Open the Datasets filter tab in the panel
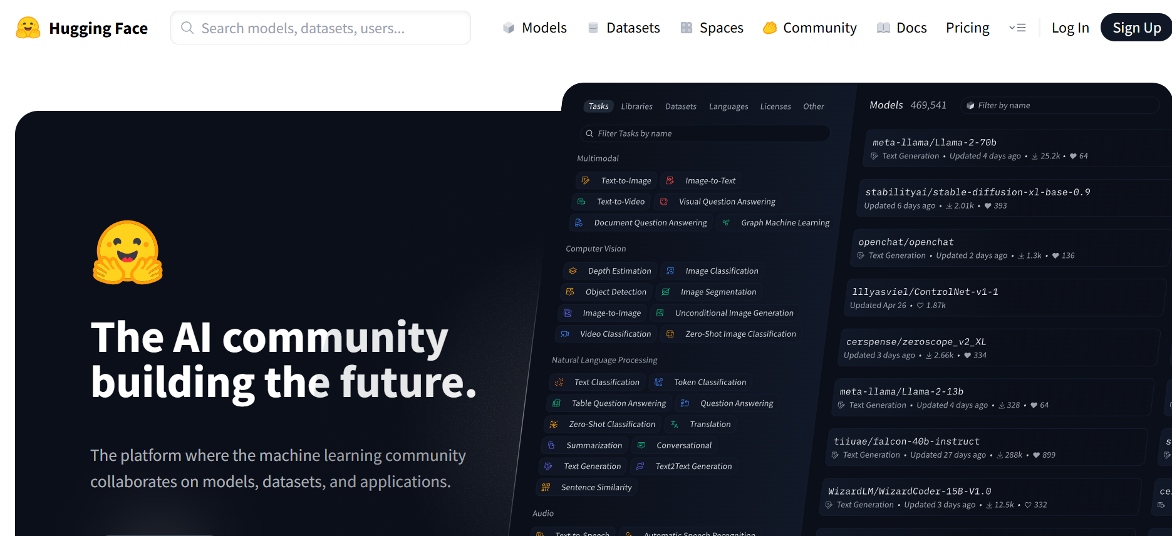 tap(680, 106)
